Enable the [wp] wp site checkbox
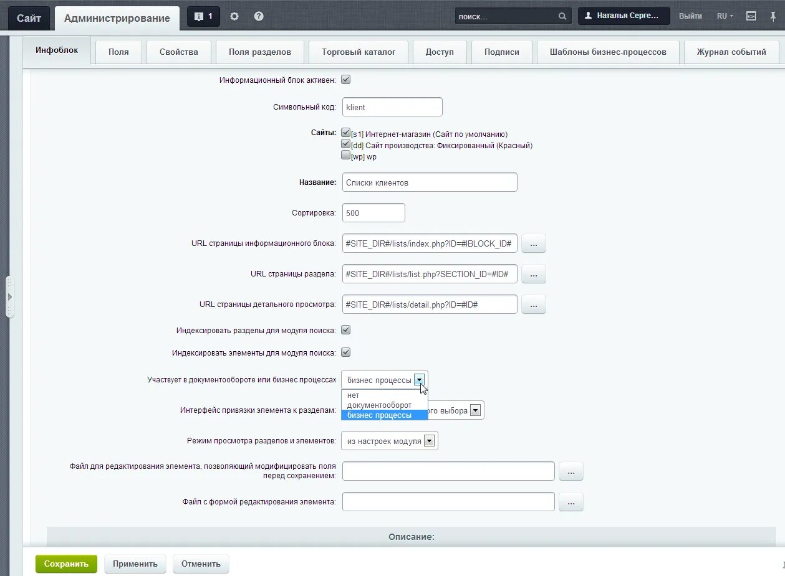 coord(346,155)
